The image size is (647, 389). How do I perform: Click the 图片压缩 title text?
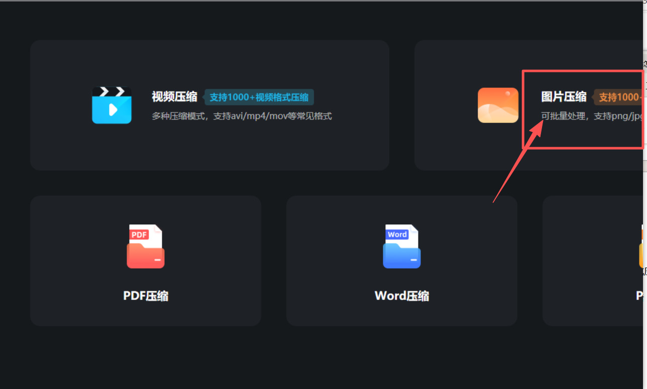coord(564,96)
